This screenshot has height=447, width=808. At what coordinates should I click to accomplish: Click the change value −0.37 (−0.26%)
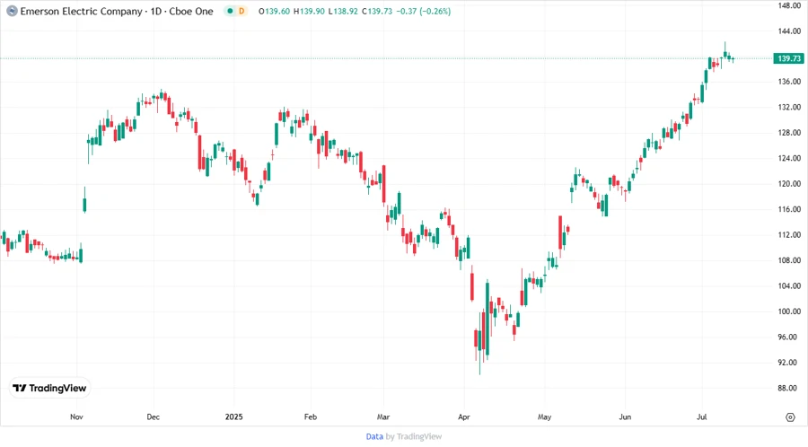[x=423, y=11]
